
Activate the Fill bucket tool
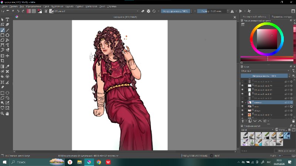point(3,76)
